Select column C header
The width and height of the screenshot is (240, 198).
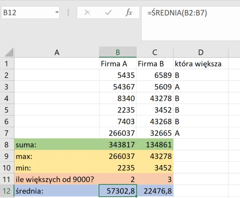154,52
